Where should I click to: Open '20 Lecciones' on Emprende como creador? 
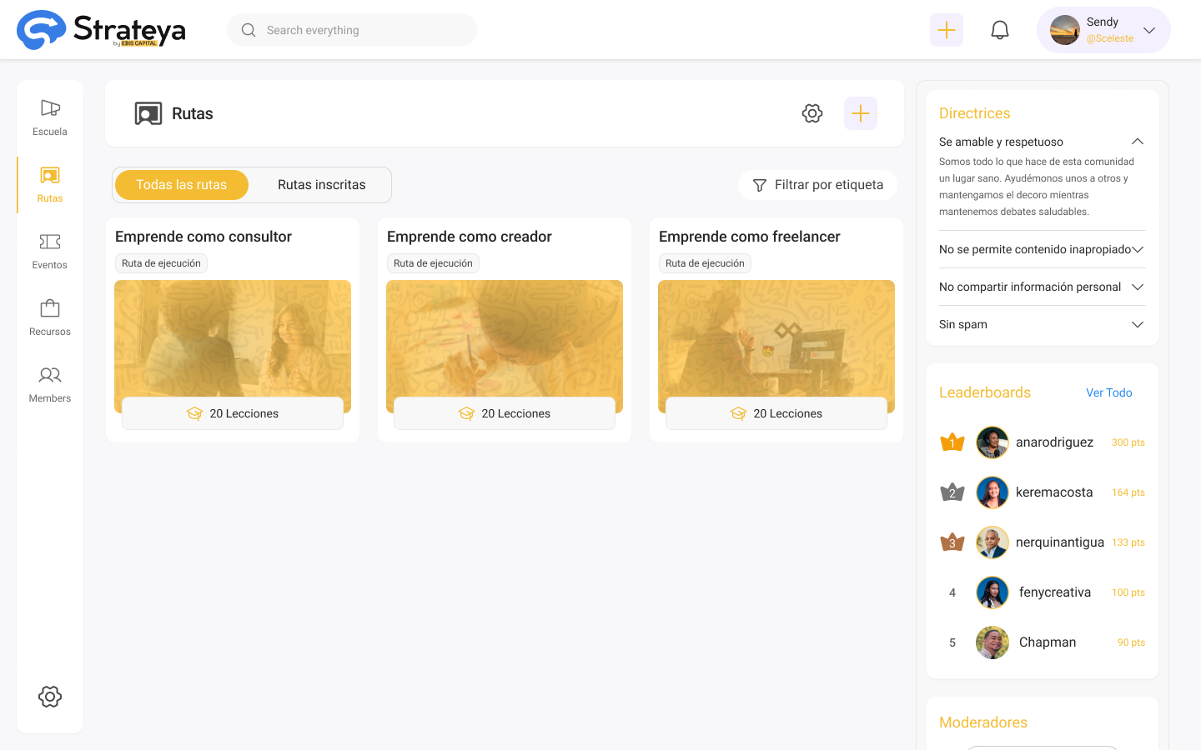tap(505, 413)
